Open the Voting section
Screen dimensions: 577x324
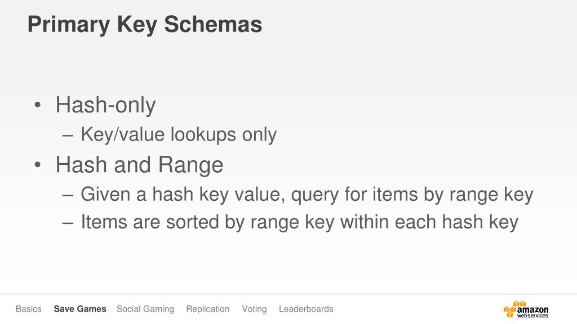254,309
